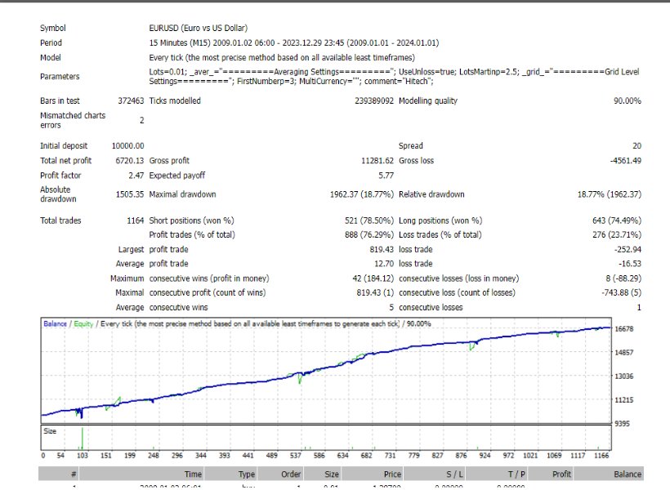The height and width of the screenshot is (490, 670).
Task: Click the Type column header
Action: [246, 474]
